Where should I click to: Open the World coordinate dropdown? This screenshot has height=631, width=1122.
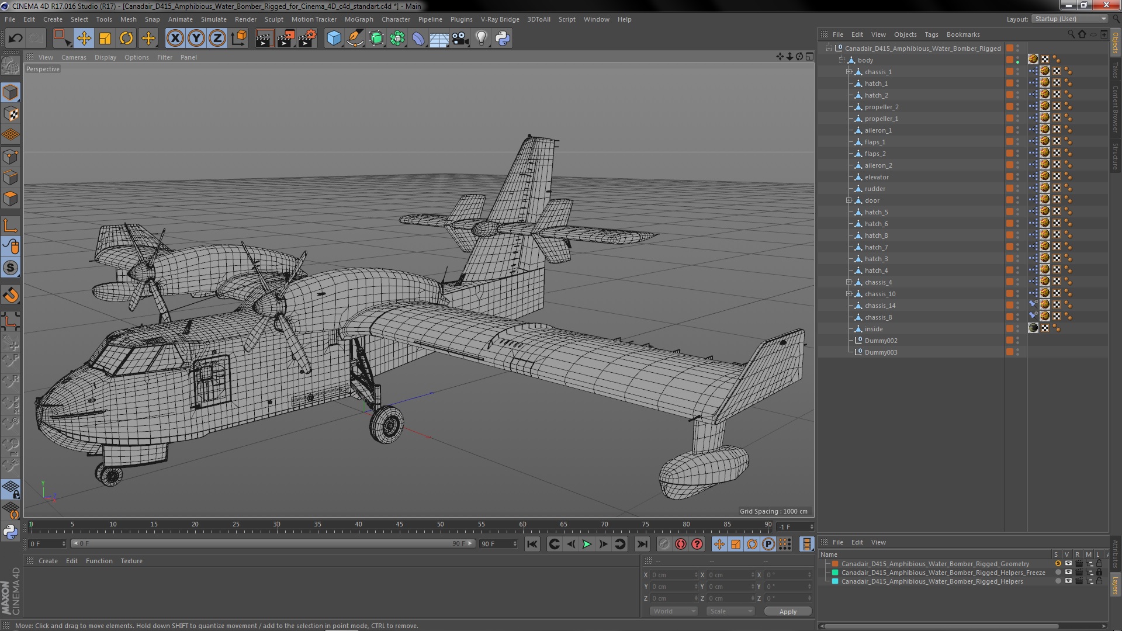(673, 611)
